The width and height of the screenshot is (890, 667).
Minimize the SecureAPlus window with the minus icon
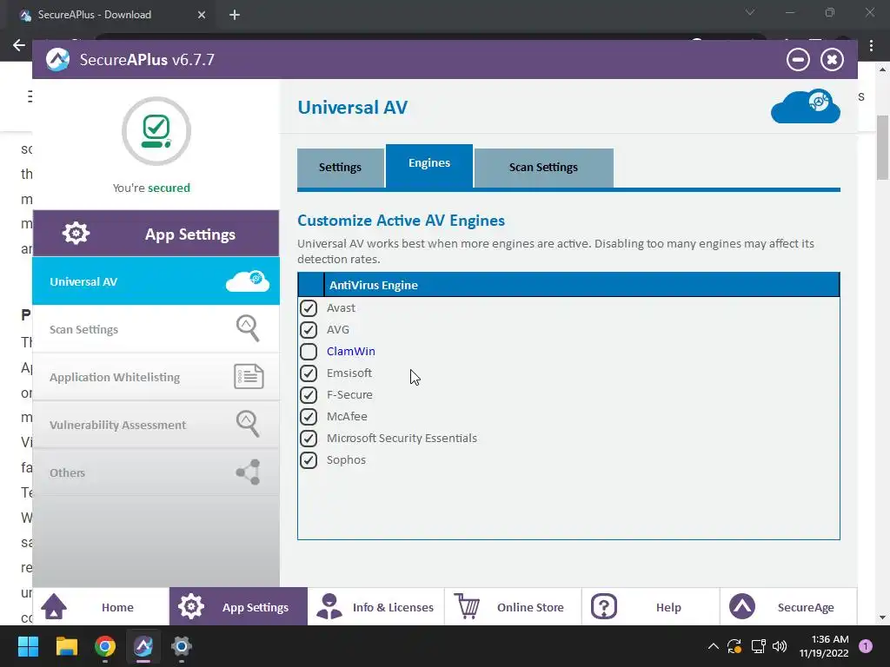click(798, 60)
